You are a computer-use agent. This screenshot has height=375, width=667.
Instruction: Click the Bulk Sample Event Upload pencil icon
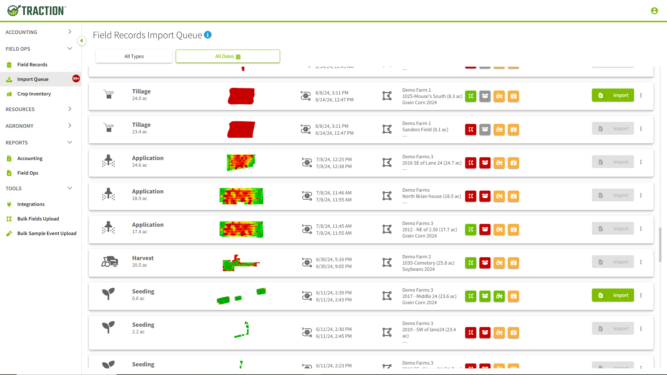point(9,233)
